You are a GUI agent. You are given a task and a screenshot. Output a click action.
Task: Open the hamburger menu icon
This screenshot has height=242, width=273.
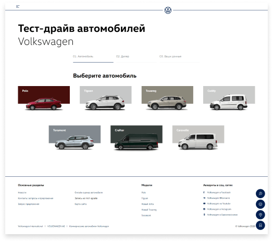click(18, 7)
